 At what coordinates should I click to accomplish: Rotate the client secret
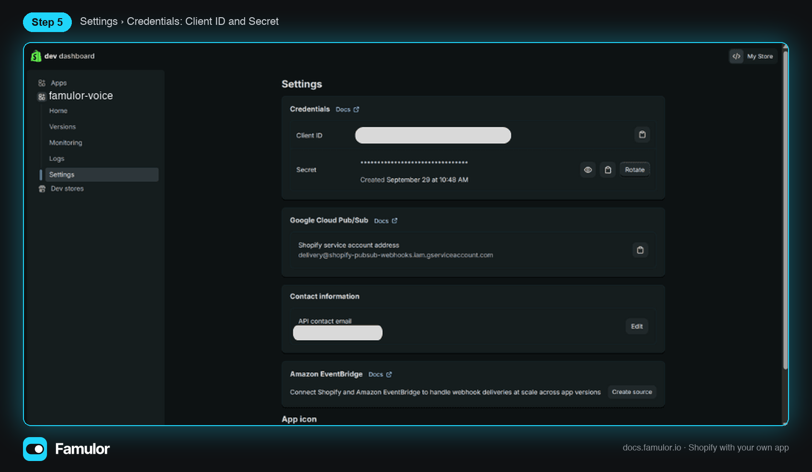pyautogui.click(x=635, y=170)
